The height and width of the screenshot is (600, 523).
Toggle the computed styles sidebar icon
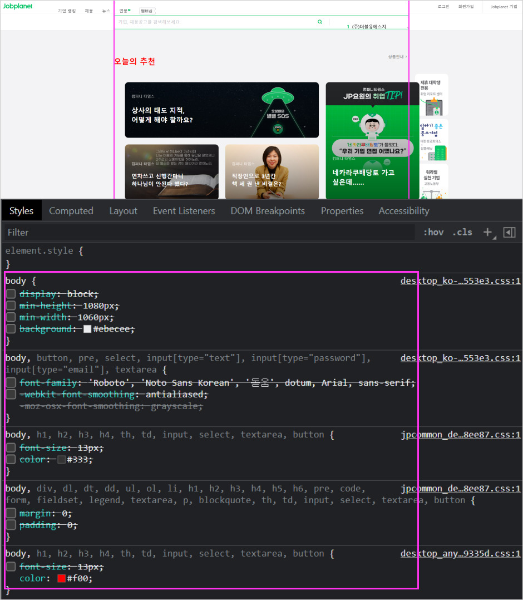[x=509, y=232]
